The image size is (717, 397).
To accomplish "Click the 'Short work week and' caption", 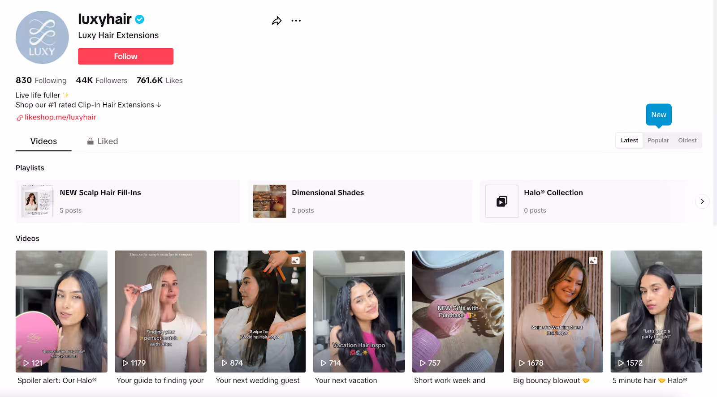I will [x=449, y=380].
